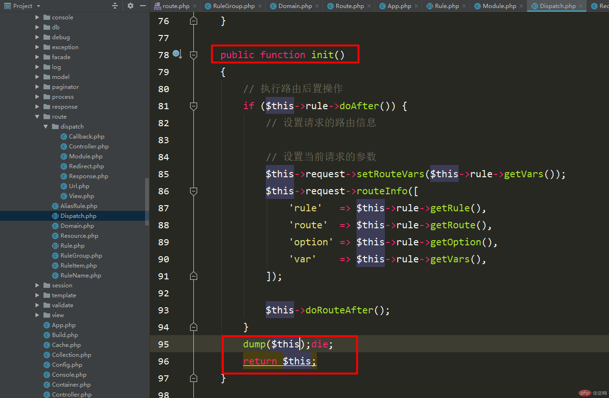Select the model folder
This screenshot has width=609, height=398.
tap(56, 77)
